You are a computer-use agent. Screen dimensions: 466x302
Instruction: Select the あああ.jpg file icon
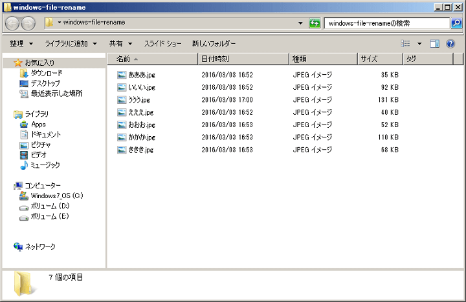[x=122, y=75]
